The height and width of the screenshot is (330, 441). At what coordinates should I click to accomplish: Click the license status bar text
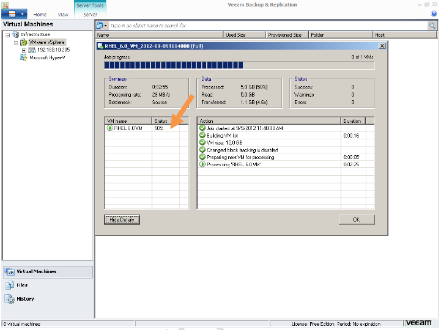pos(336,324)
